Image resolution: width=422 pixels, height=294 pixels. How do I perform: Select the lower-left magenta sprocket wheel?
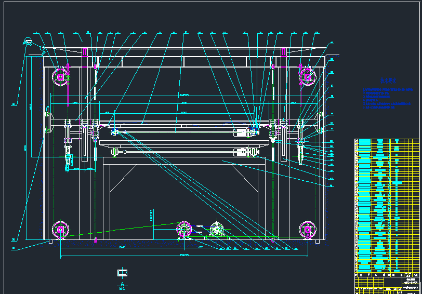61,230
